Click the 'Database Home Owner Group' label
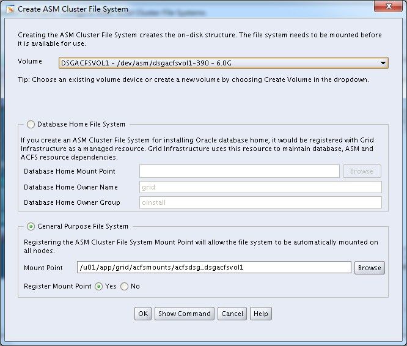Image resolution: width=407 pixels, height=346 pixels. pos(72,202)
